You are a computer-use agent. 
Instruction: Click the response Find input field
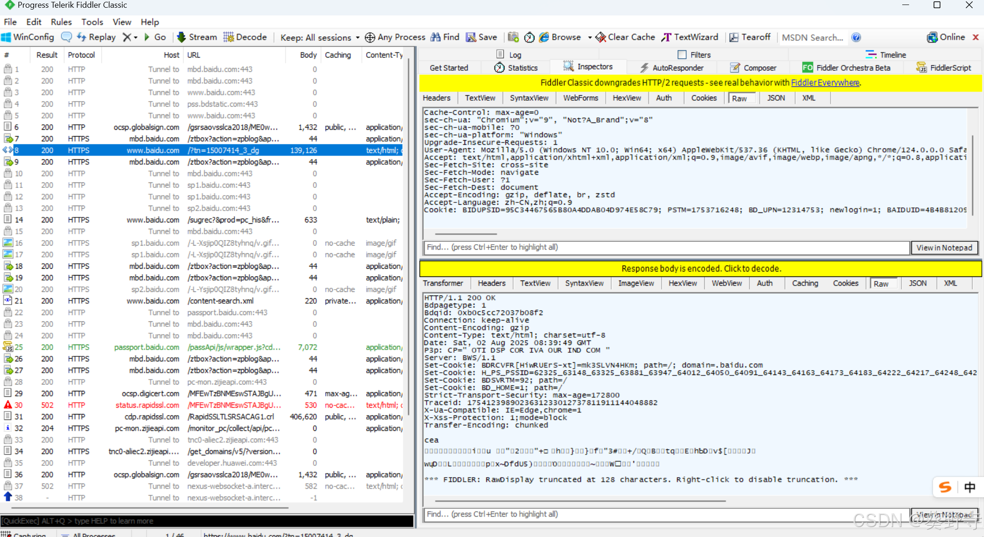point(667,514)
